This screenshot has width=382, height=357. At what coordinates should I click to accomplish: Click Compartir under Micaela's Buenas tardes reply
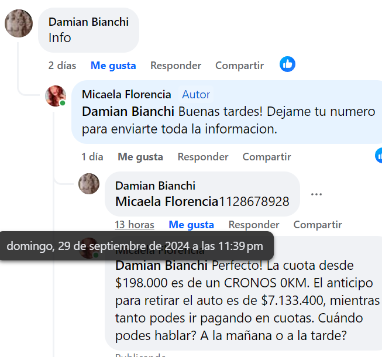[267, 157]
